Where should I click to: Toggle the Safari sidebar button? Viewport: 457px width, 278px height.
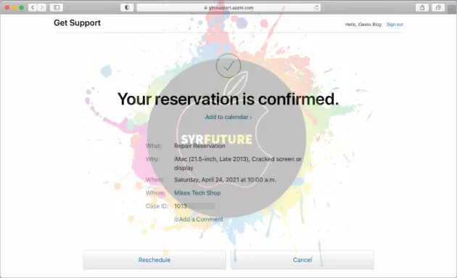click(57, 7)
